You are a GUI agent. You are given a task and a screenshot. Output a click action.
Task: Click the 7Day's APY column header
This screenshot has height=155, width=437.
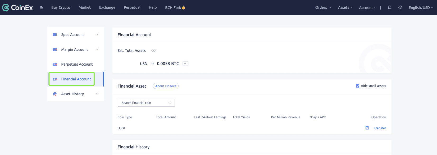tap(317, 117)
